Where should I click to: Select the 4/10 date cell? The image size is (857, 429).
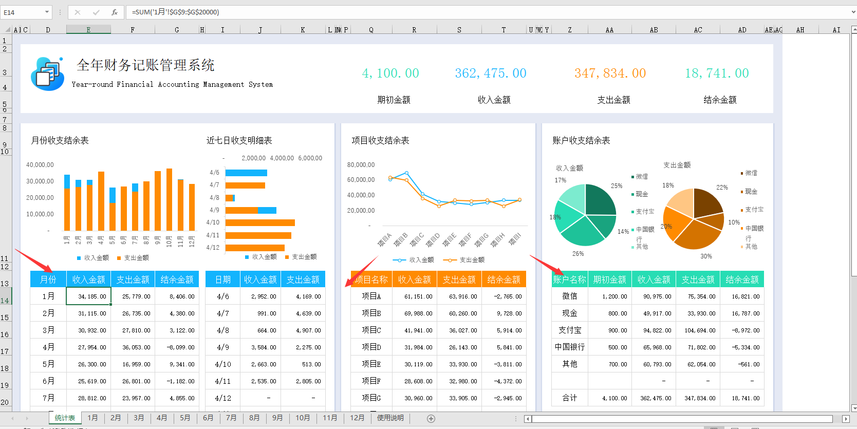point(223,364)
